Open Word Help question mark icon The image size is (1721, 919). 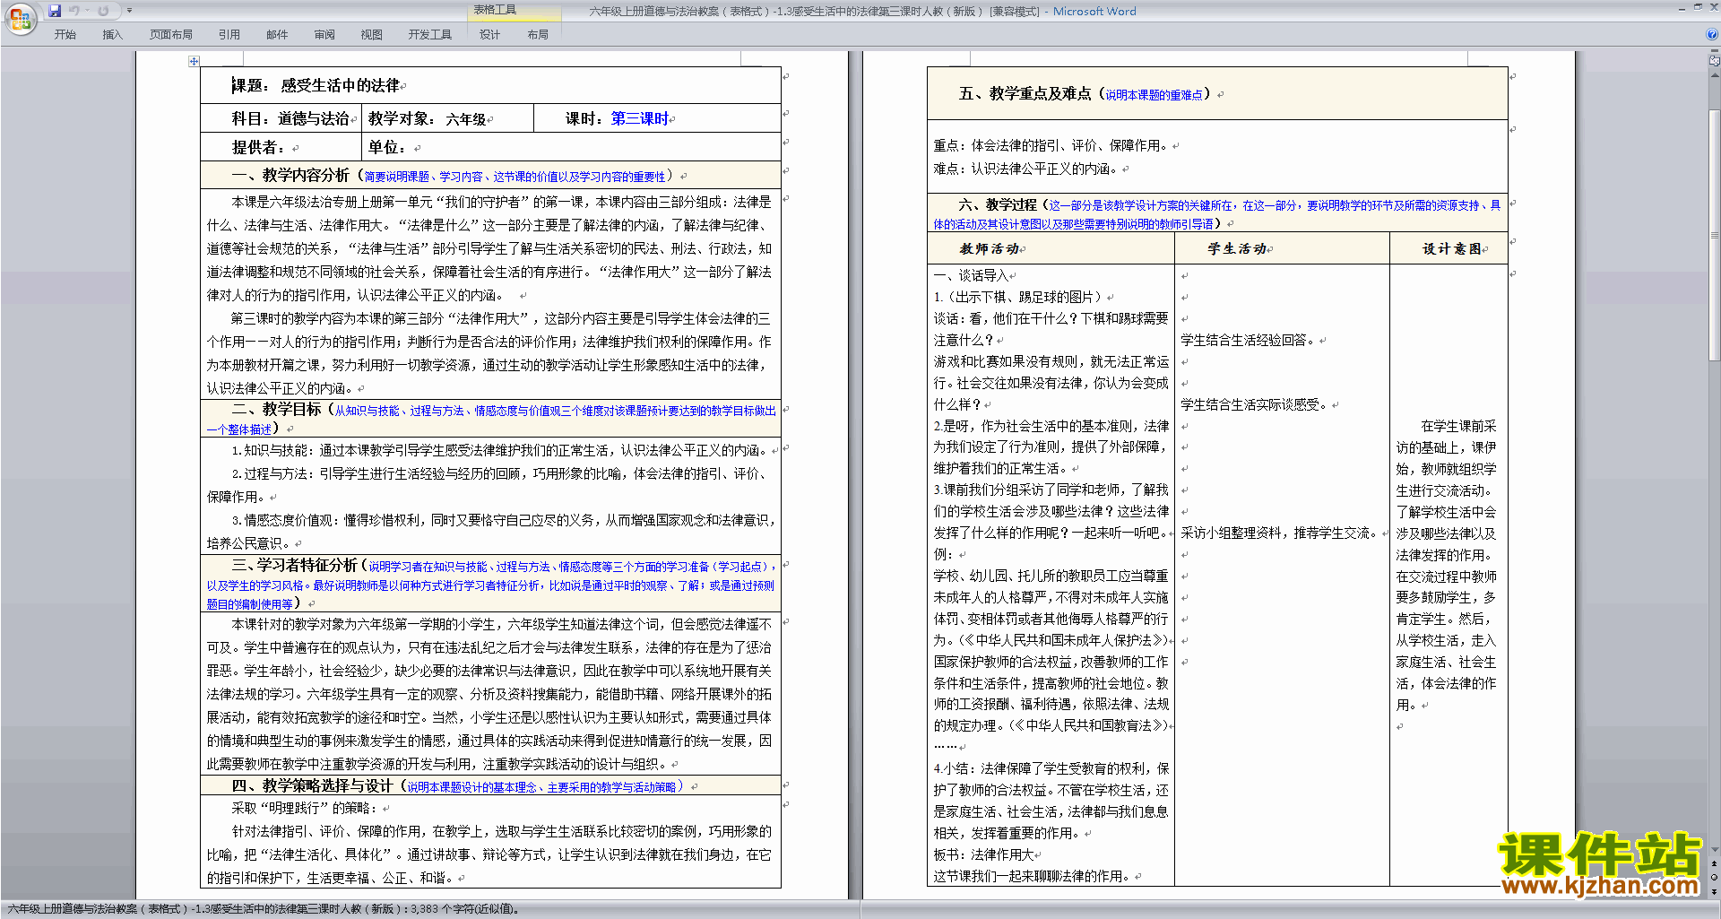click(x=1711, y=34)
